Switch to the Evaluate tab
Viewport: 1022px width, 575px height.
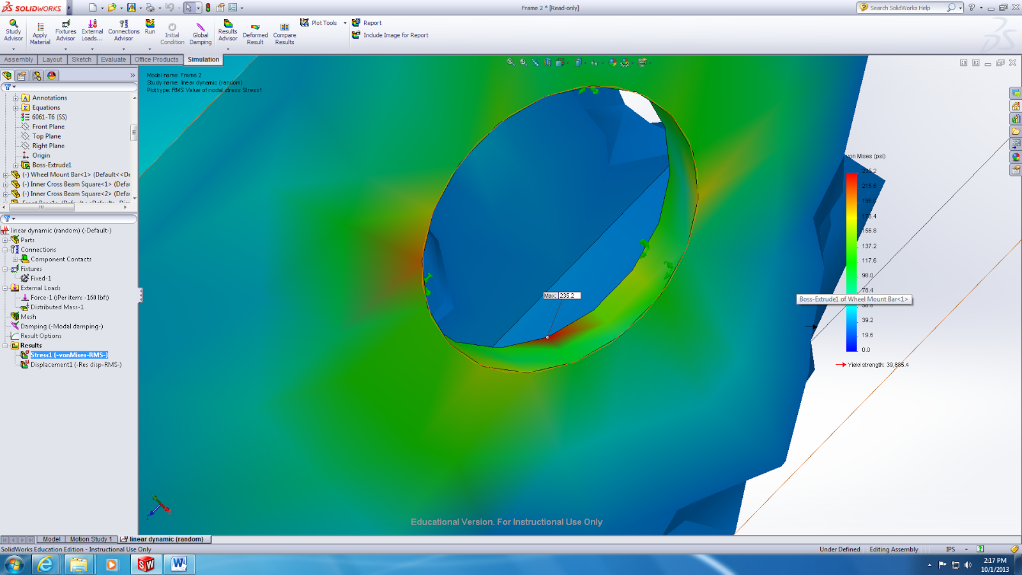pos(113,59)
